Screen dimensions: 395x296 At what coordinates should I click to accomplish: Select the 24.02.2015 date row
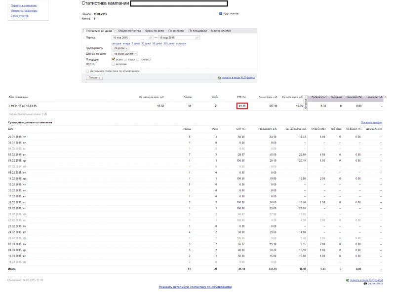(195, 232)
